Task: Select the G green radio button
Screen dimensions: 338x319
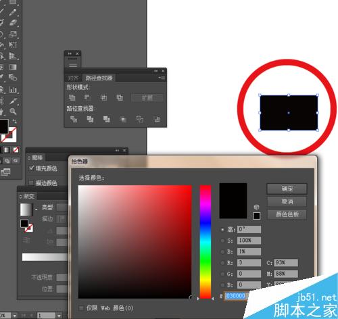Action: [222, 274]
